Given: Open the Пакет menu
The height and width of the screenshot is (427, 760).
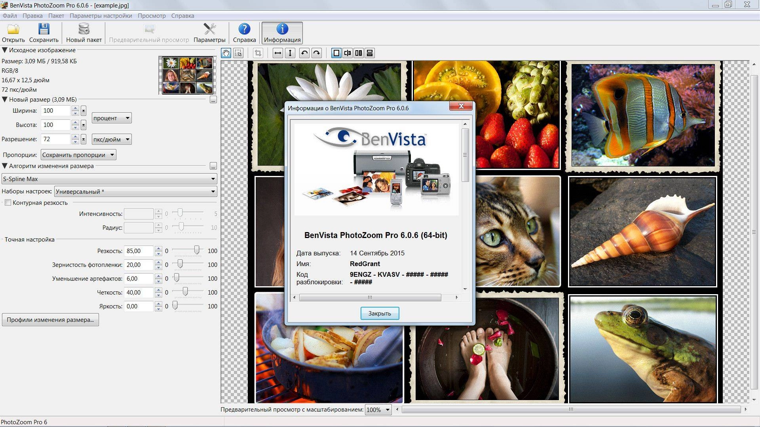Looking at the screenshot, I should tap(56, 16).
